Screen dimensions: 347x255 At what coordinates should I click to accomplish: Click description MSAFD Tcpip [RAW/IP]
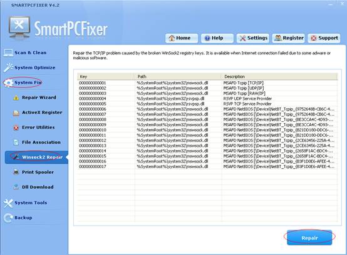pos(244,93)
